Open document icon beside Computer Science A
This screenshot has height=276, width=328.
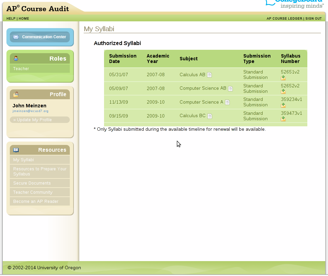tap(227, 102)
